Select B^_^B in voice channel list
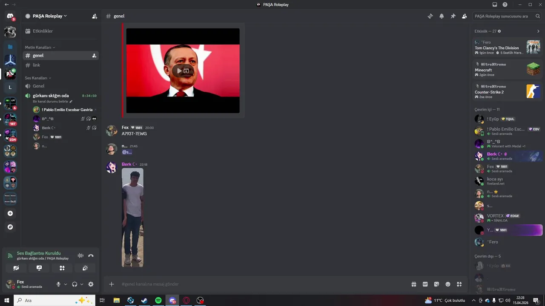This screenshot has width=545, height=306. coord(65,119)
